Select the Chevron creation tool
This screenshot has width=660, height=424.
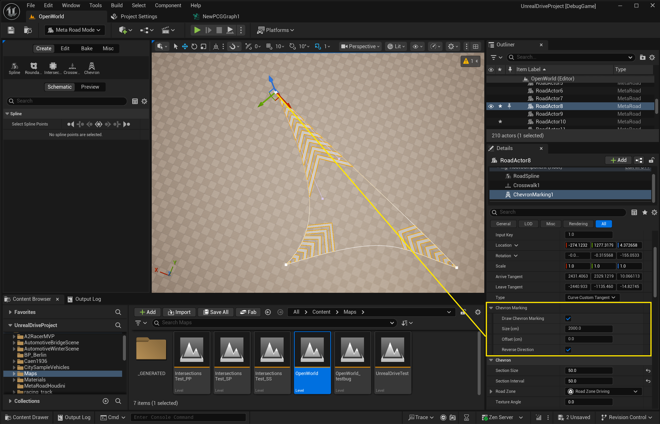(92, 68)
